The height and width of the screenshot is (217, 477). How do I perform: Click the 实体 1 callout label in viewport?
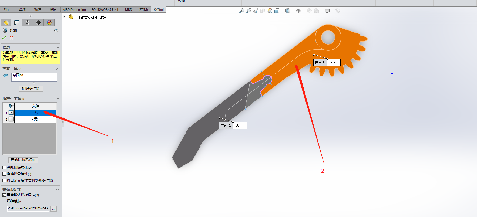point(320,62)
